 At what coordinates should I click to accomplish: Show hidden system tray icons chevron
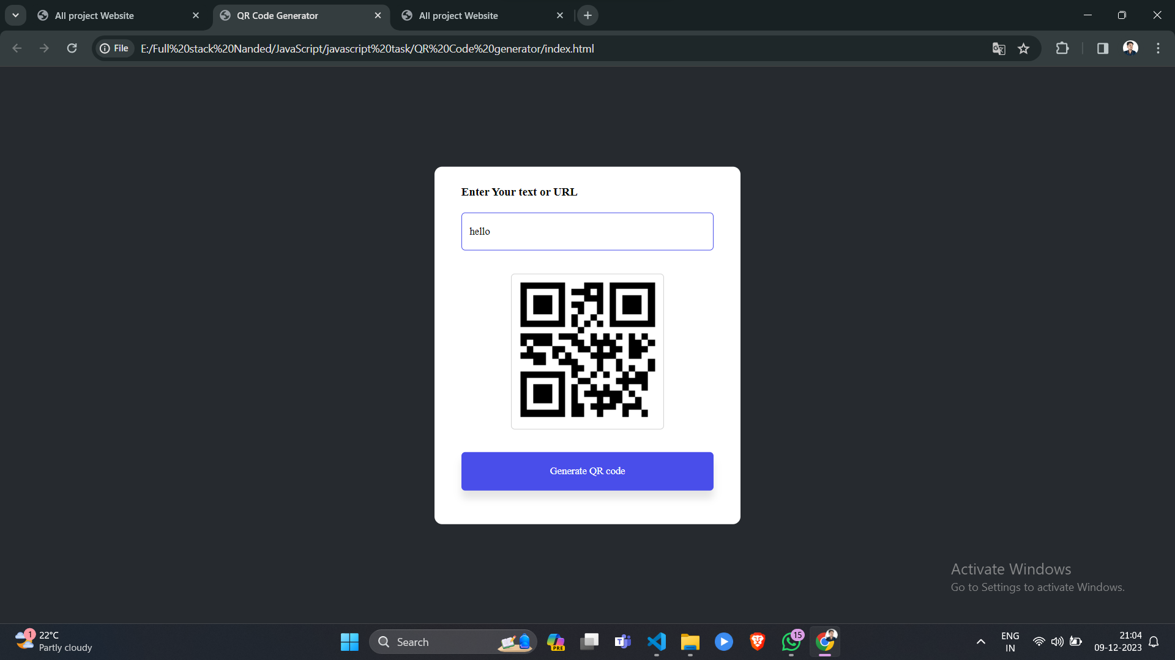980,642
